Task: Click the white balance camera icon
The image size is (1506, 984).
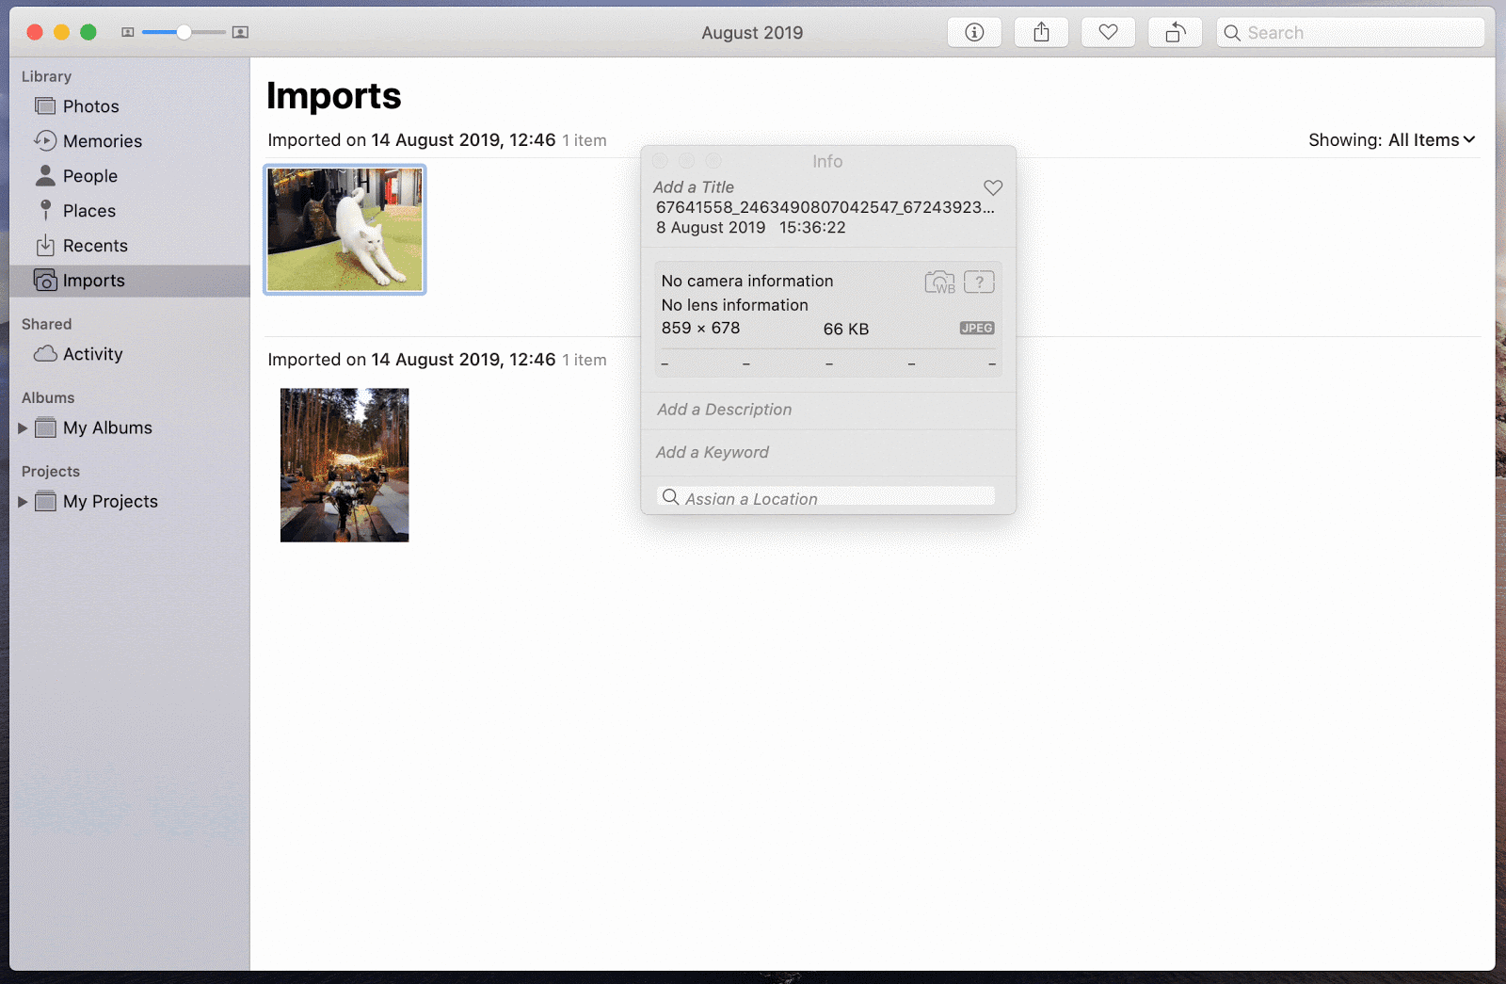Action: point(939,282)
